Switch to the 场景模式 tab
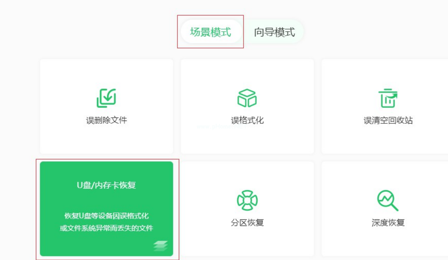Screen dimensions: 448x260 click(x=211, y=32)
